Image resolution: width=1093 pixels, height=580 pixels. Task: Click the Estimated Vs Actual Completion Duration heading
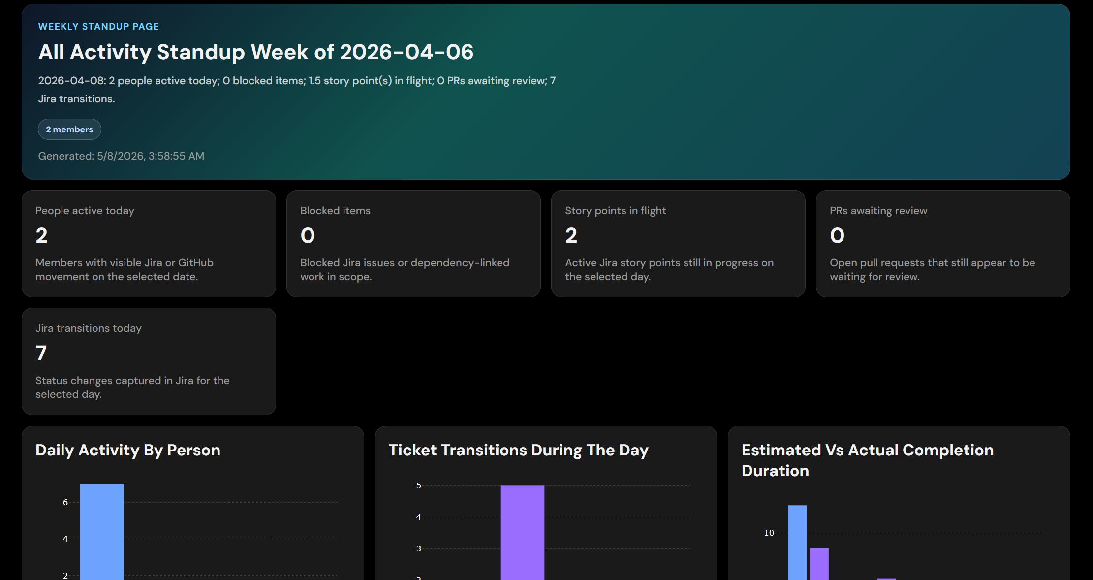click(868, 460)
